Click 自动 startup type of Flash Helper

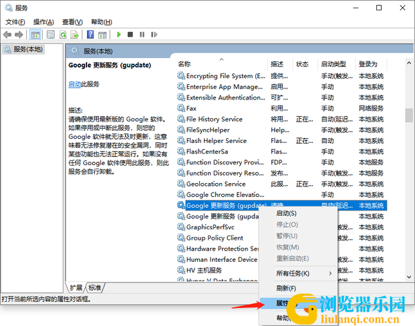327,141
